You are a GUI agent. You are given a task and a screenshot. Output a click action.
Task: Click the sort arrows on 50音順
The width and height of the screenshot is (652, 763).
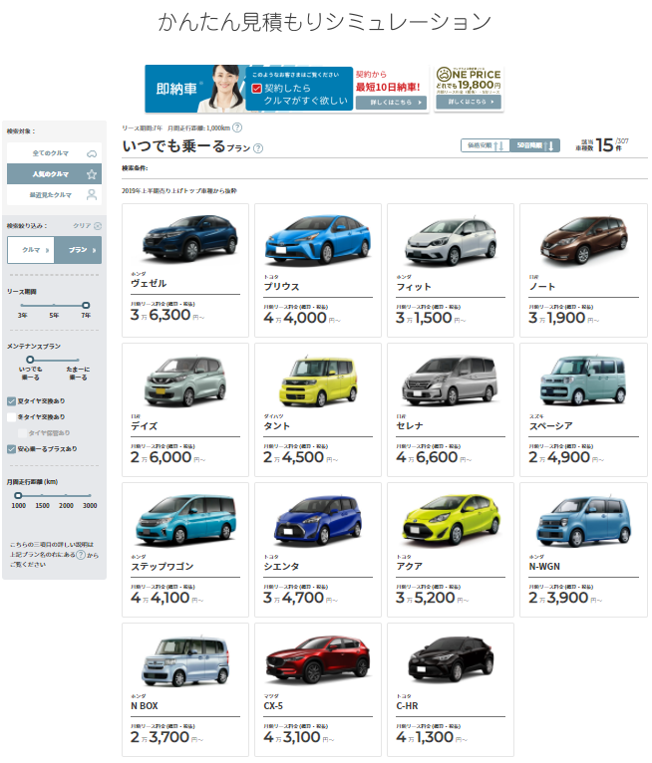(x=548, y=145)
